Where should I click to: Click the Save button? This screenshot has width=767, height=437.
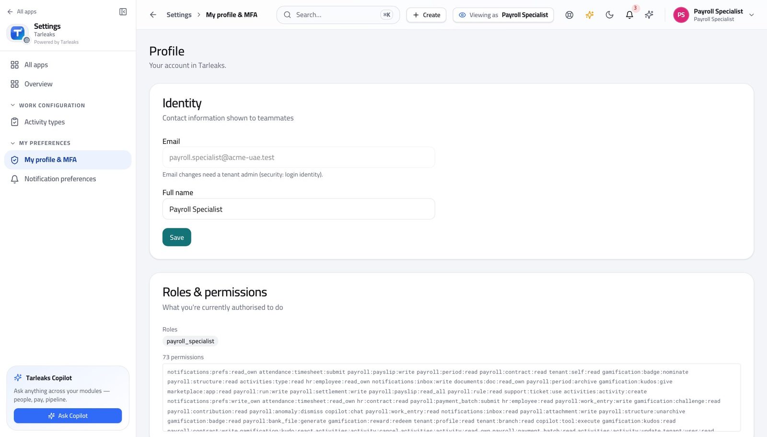[x=177, y=237]
